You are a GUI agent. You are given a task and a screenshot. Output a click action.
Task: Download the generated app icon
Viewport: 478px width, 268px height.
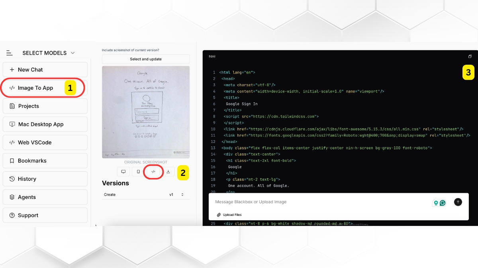(168, 172)
